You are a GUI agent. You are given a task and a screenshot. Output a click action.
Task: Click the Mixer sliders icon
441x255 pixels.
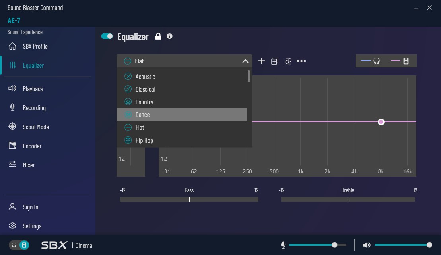click(x=12, y=165)
